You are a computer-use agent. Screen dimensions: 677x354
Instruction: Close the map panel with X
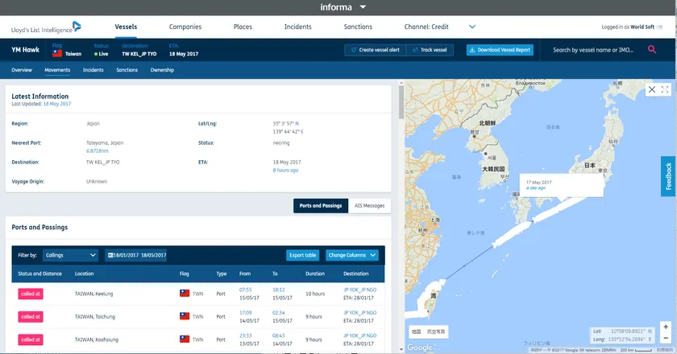(651, 90)
